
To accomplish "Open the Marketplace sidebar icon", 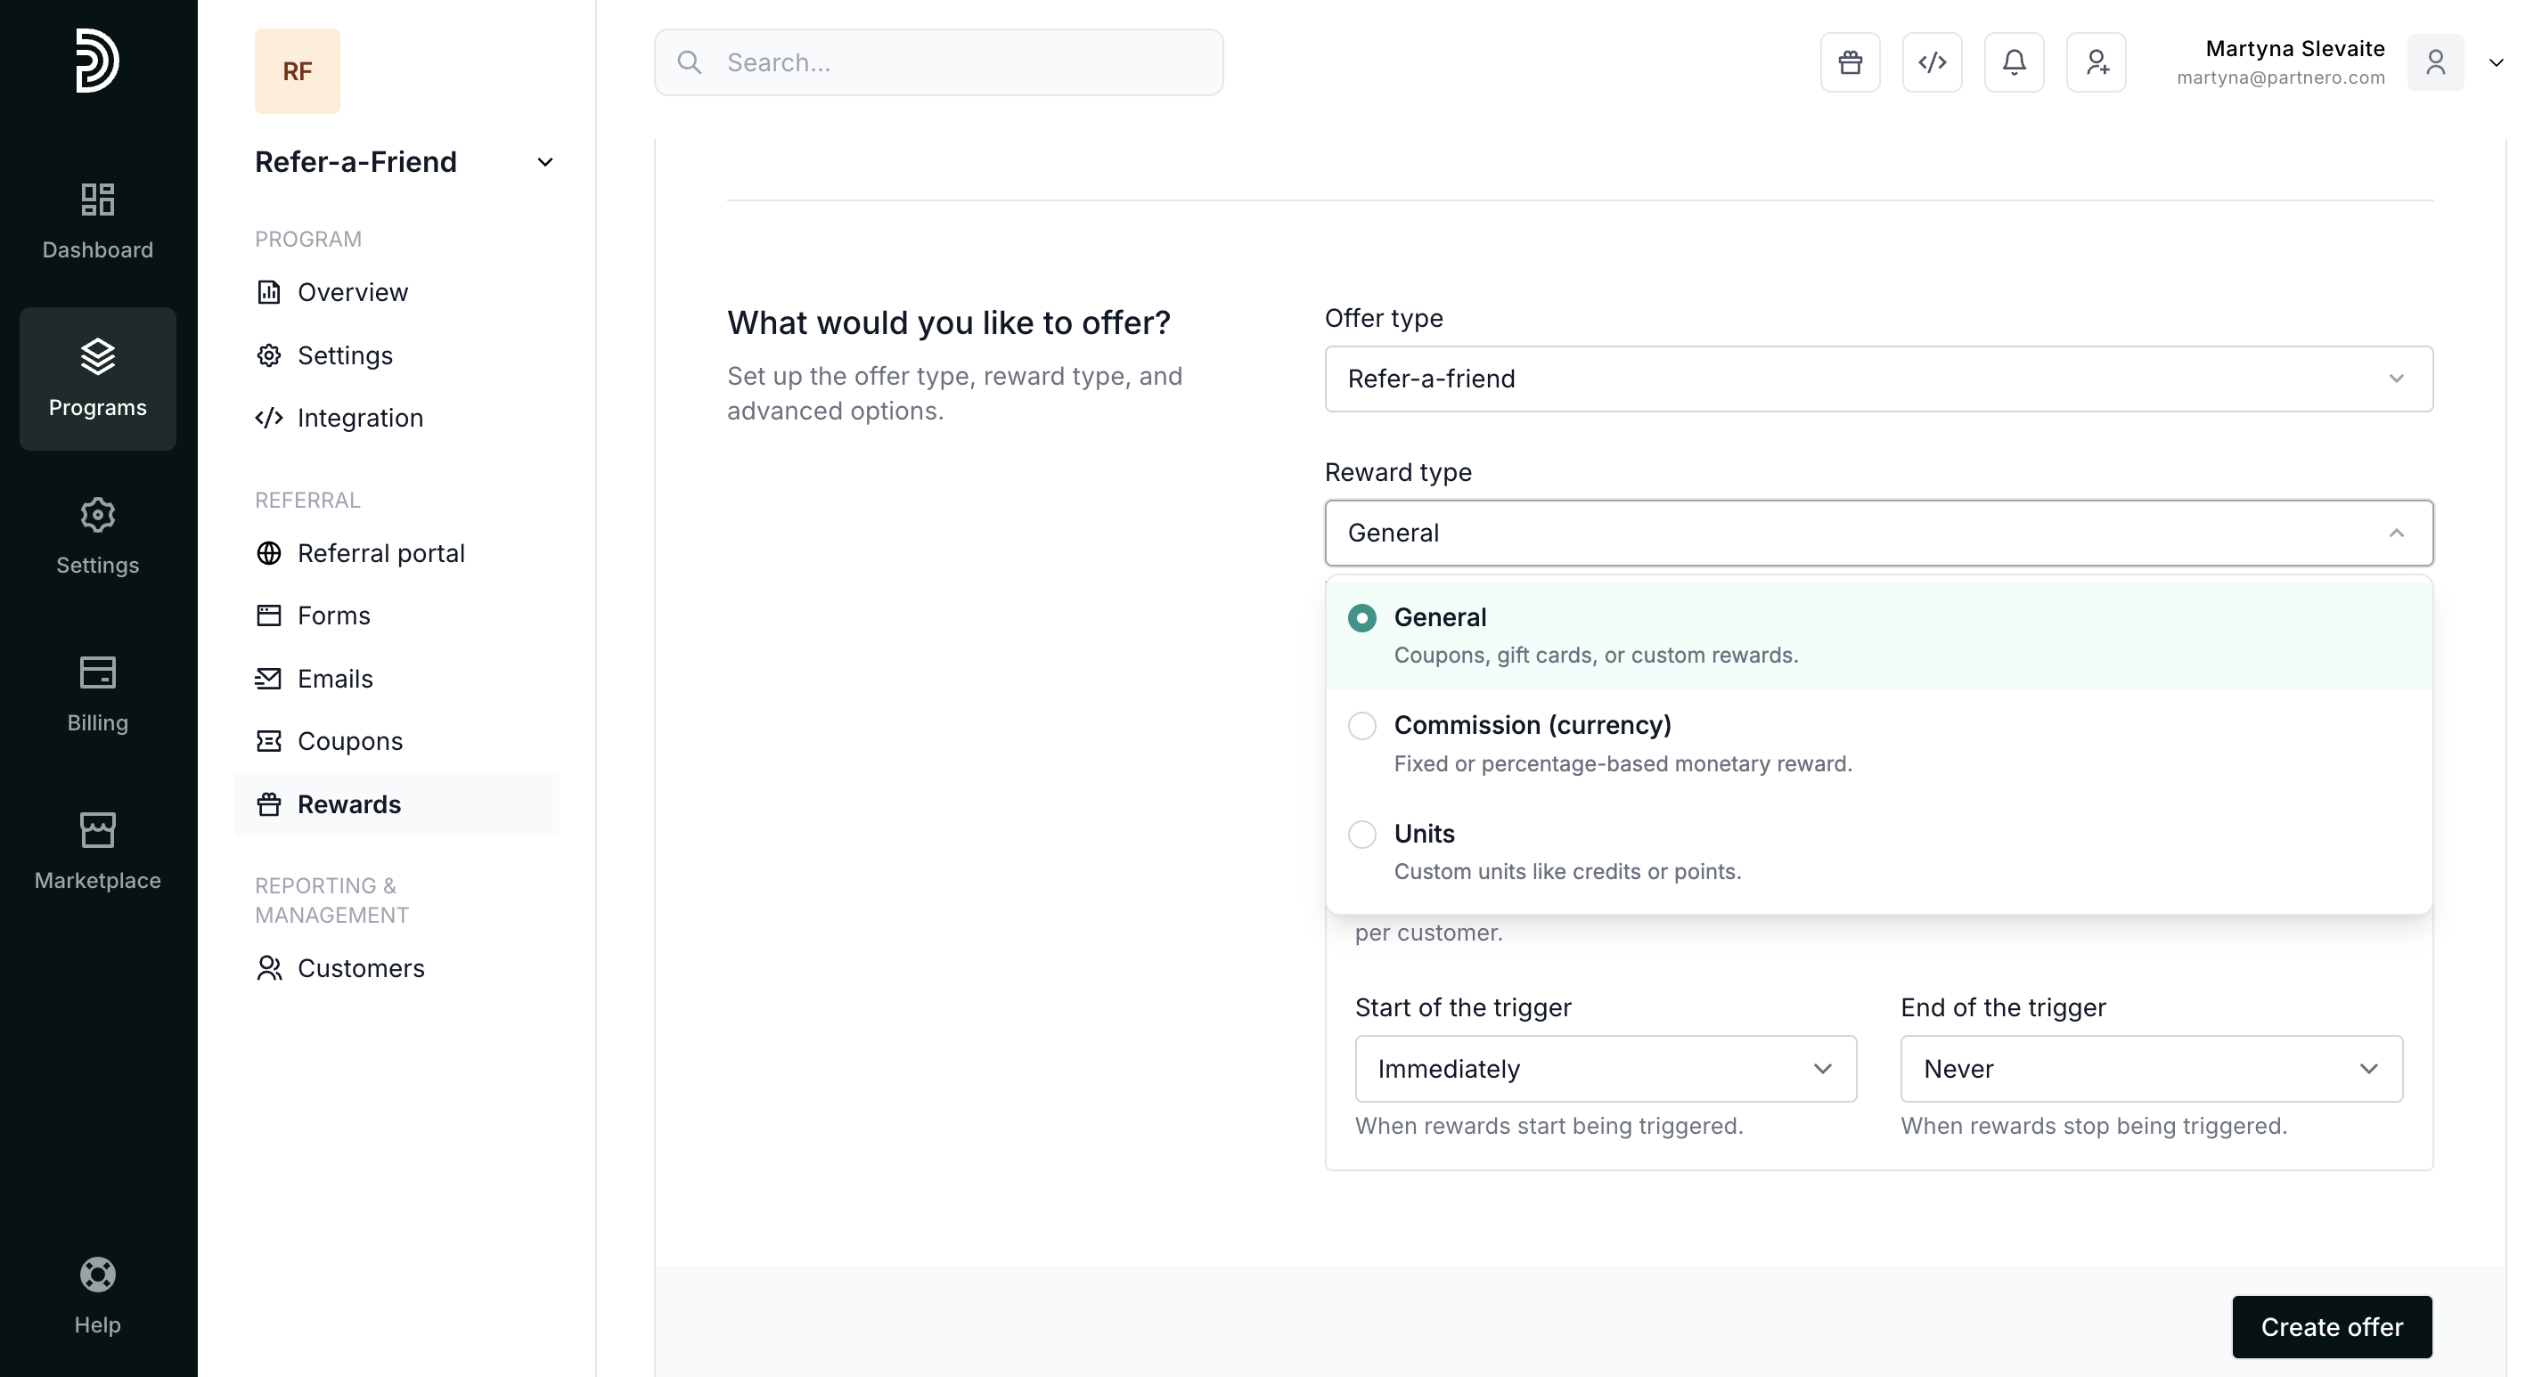I will pos(97,851).
